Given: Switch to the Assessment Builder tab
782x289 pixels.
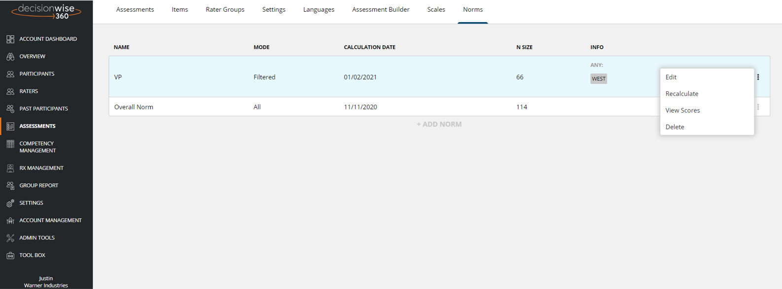Looking at the screenshot, I should [x=381, y=9].
